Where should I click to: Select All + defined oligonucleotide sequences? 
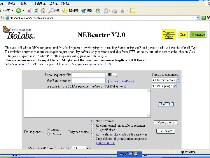click(92, 134)
